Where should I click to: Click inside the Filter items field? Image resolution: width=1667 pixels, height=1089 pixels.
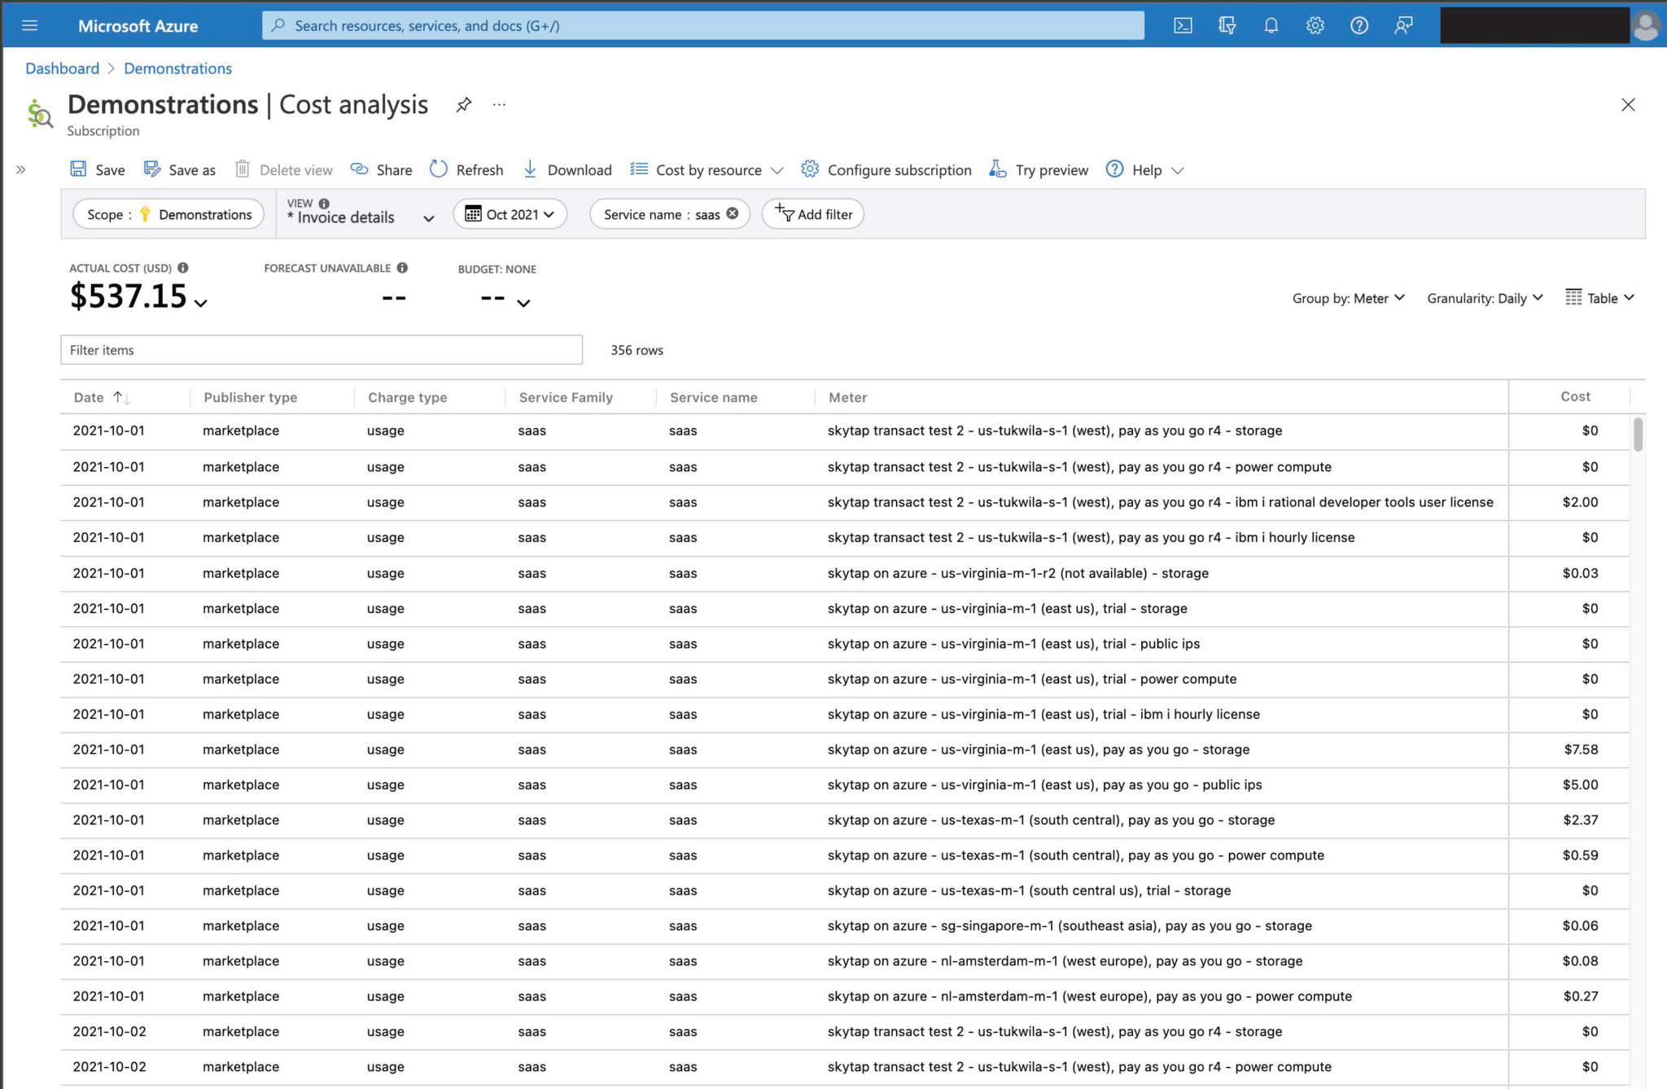[x=322, y=349]
